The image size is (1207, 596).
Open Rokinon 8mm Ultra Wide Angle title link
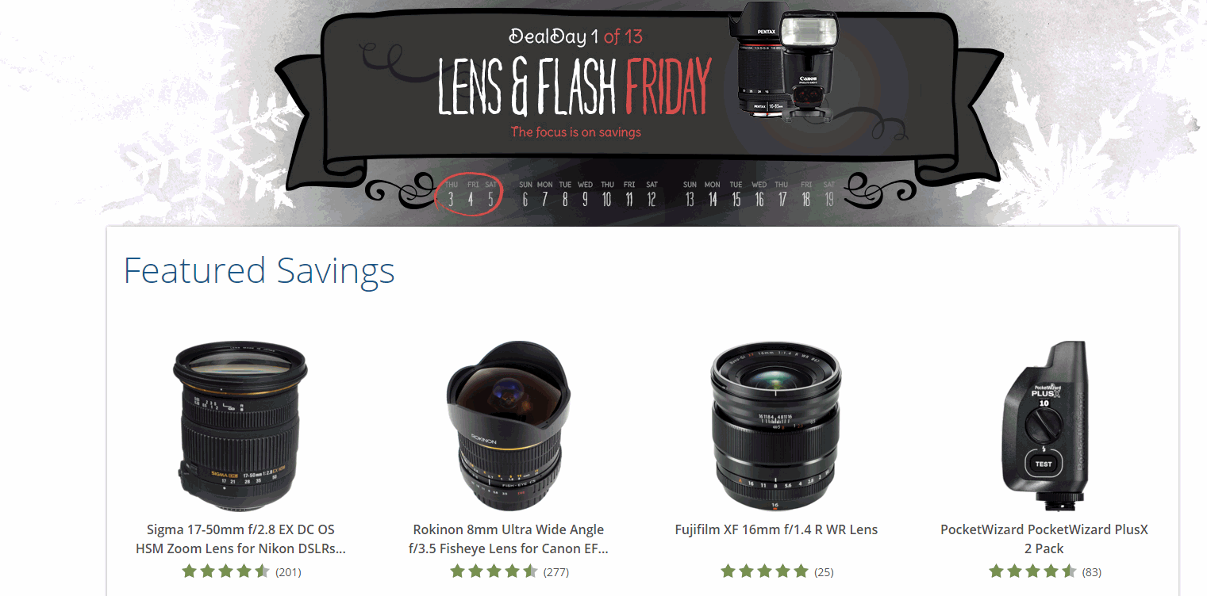[x=509, y=539]
